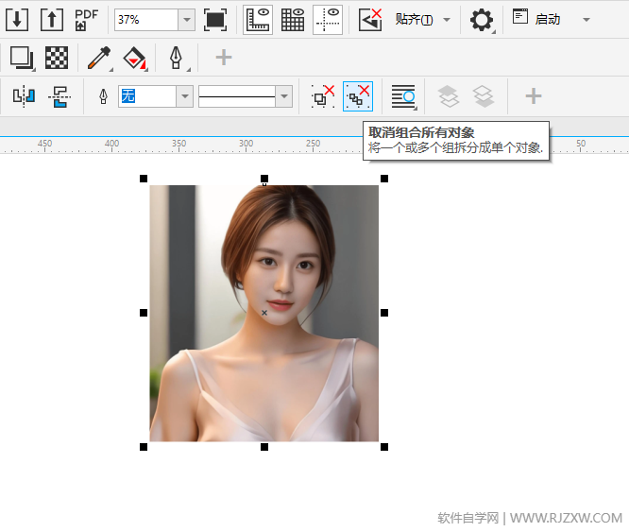Click the bring-to-front layers icon
Viewport: 629px width, 532px height.
pos(448,96)
